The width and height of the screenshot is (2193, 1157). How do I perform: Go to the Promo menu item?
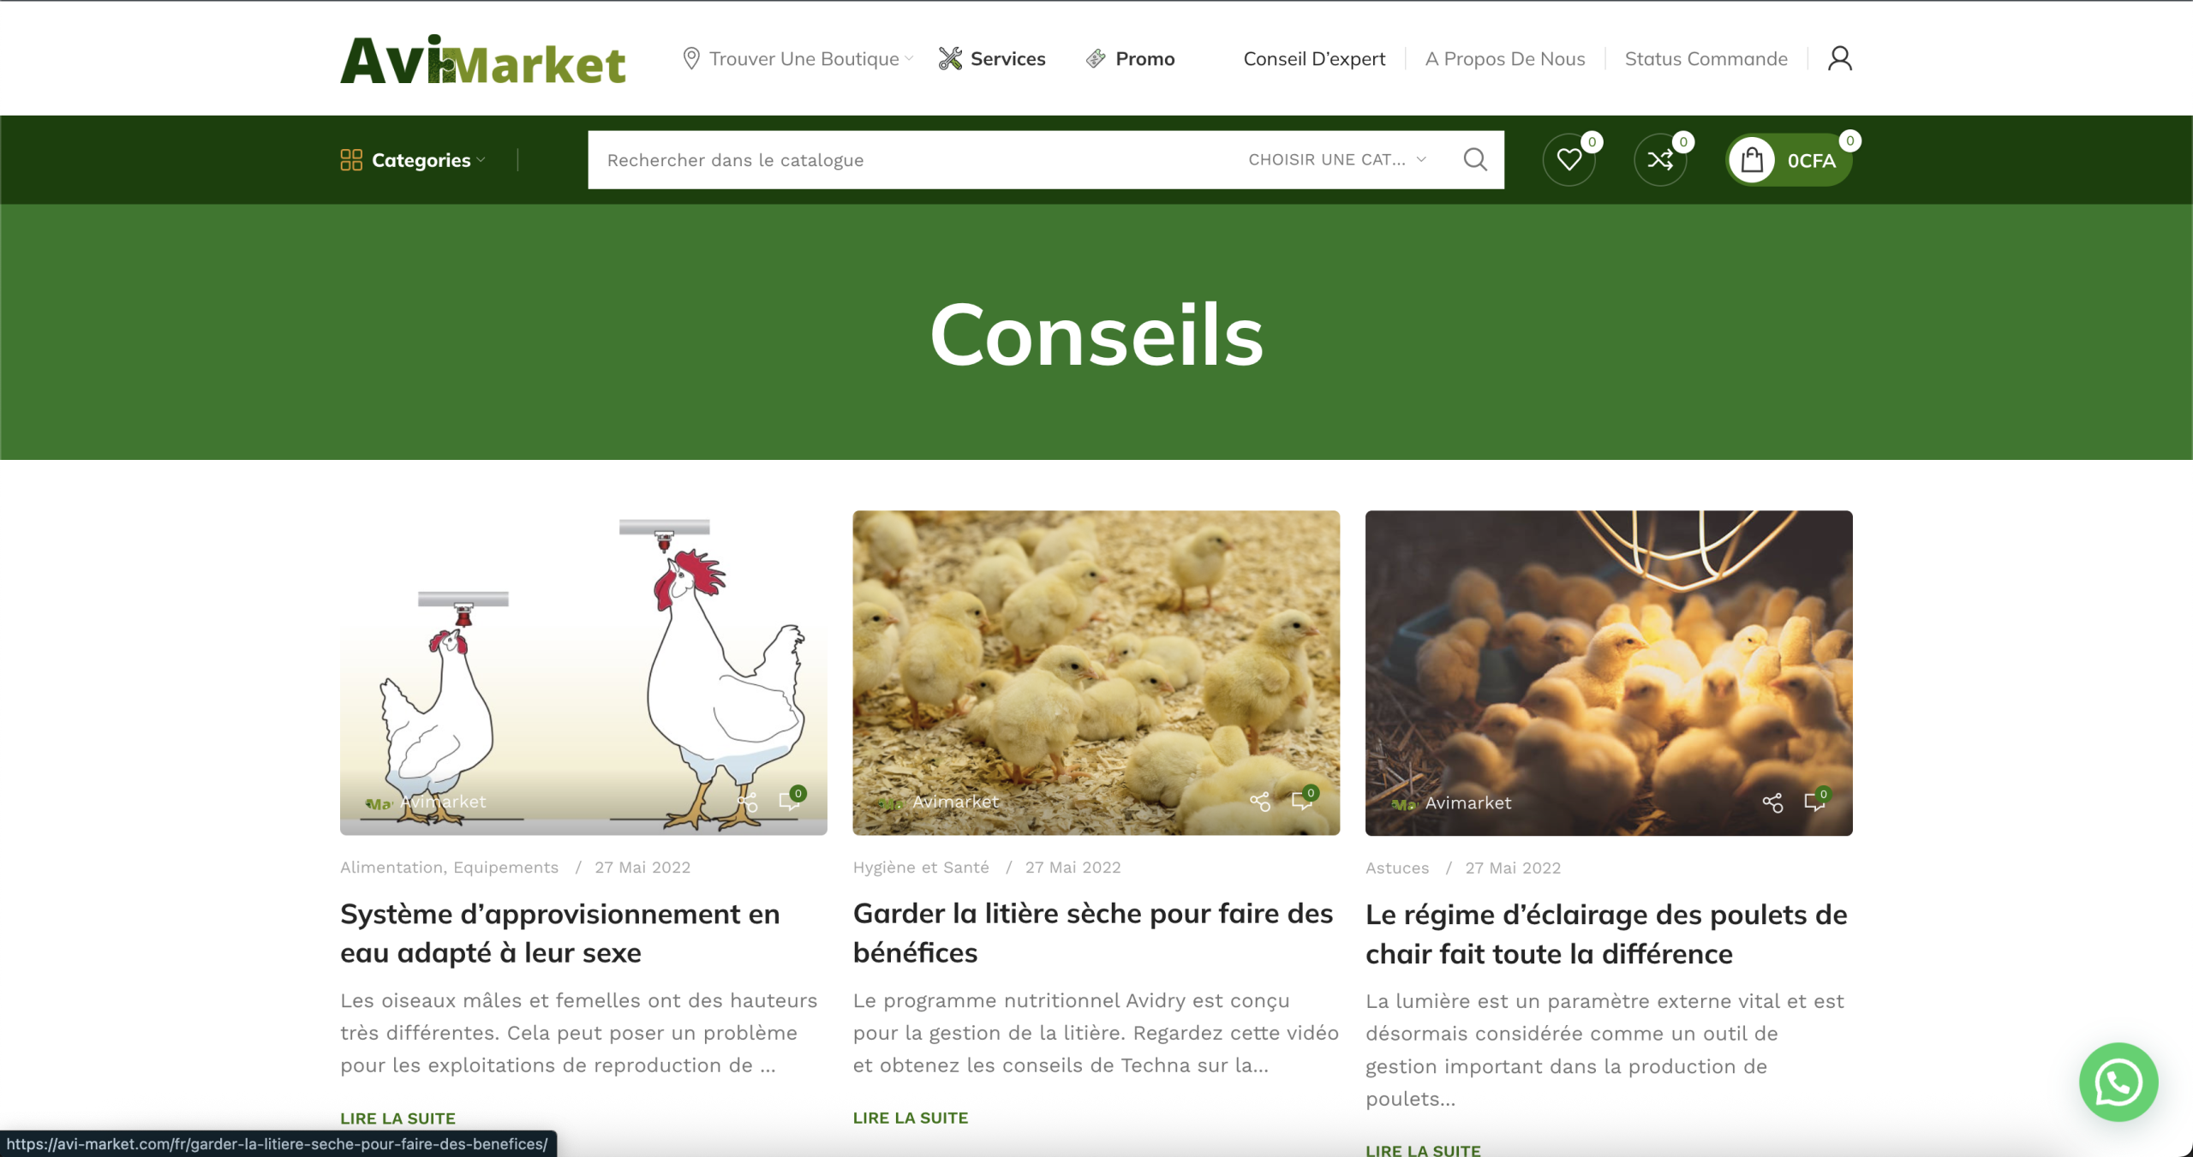[x=1130, y=58]
